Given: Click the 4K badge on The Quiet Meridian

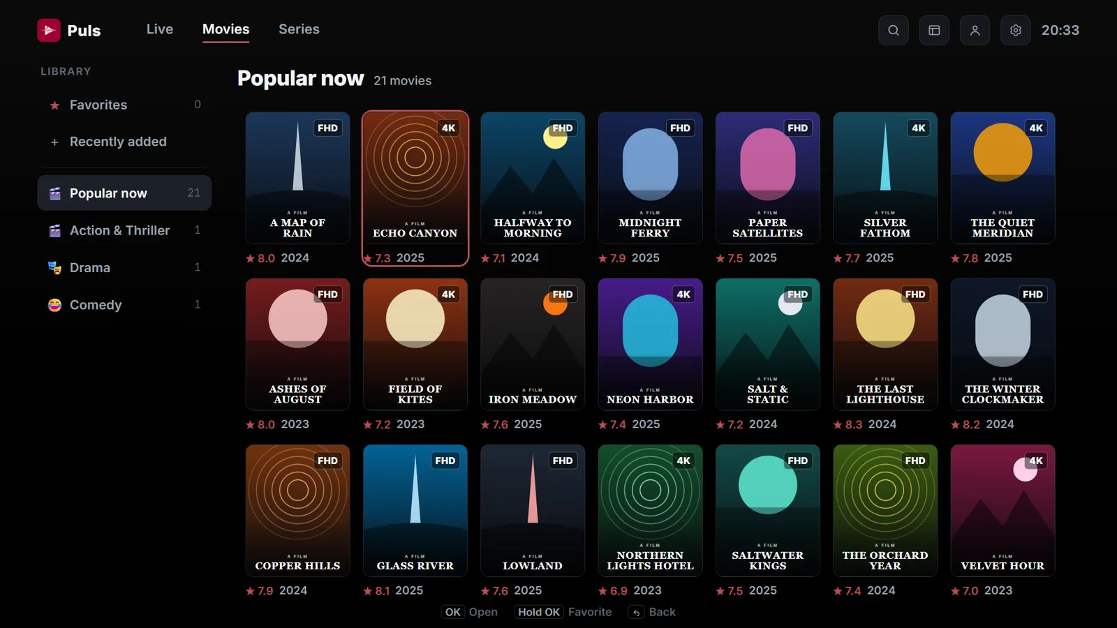Looking at the screenshot, I should coord(1036,128).
